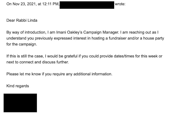Click the words "additional information"
This screenshot has height=113, width=174.
tap(93, 74)
